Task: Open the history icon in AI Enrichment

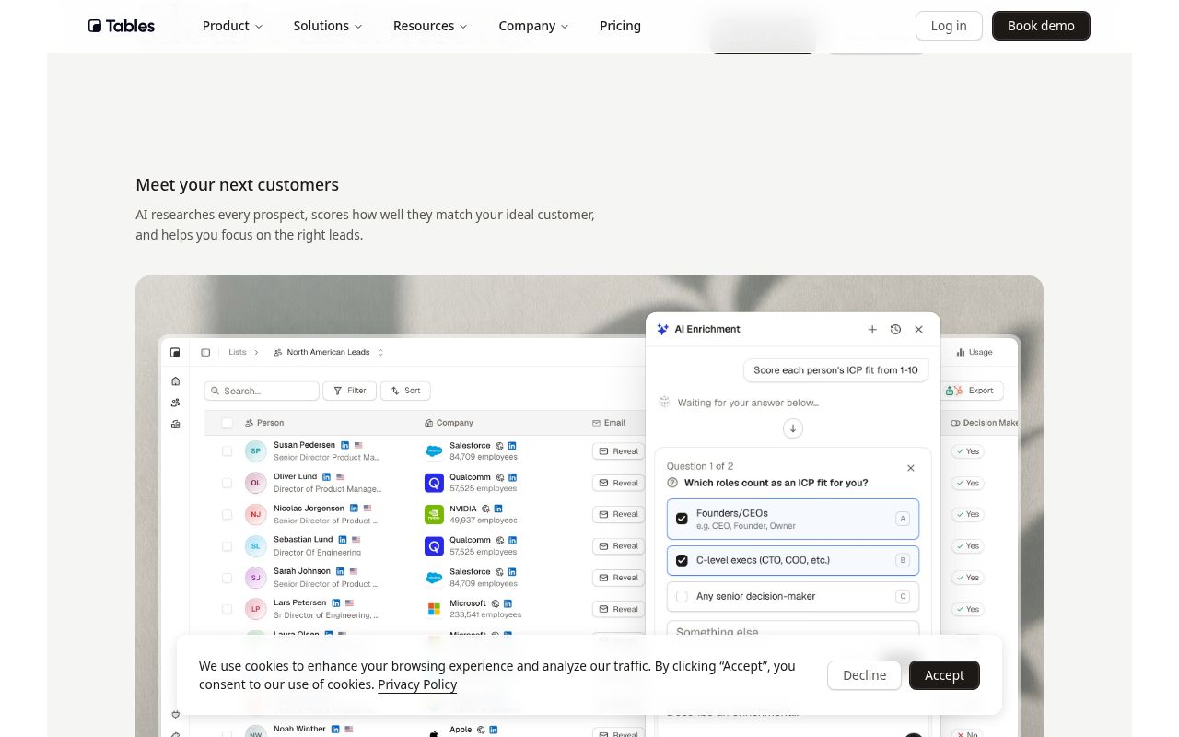Action: (x=895, y=329)
